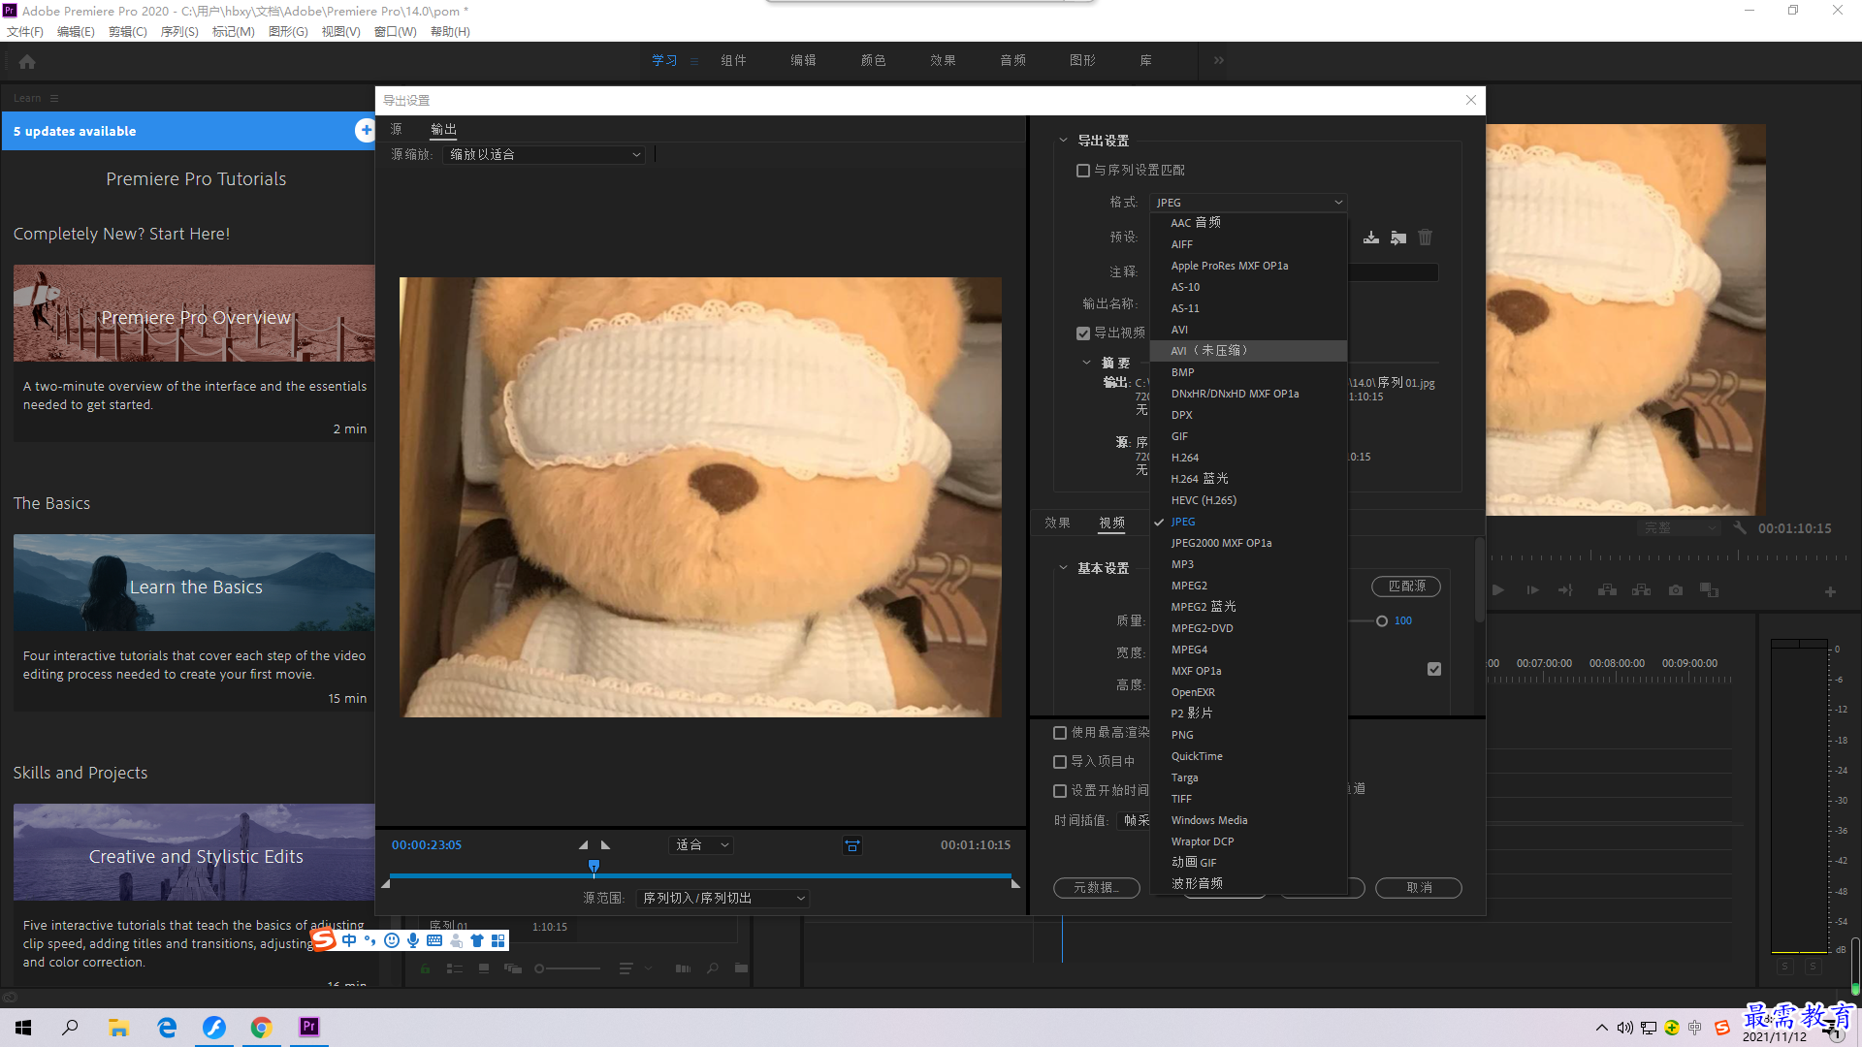
Task: Collapse the export settings section
Action: click(x=1064, y=141)
